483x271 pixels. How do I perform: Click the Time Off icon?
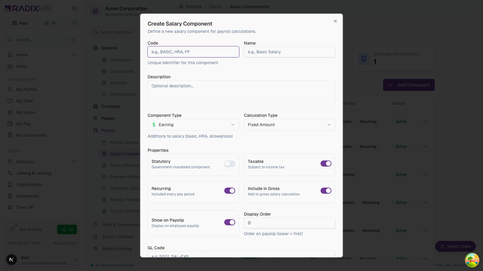[10, 207]
